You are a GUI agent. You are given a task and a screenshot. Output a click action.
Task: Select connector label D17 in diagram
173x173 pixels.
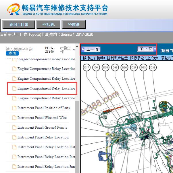pyautogui.click(x=86, y=67)
